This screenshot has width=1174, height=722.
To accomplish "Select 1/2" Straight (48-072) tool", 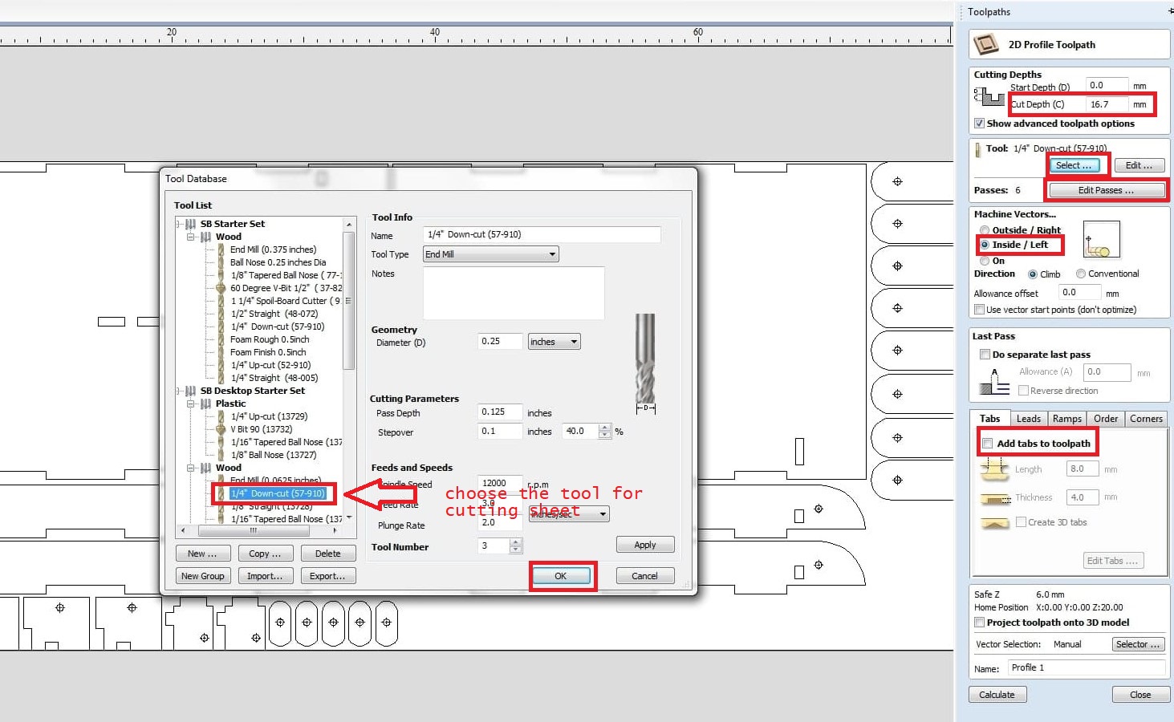I will click(x=274, y=314).
